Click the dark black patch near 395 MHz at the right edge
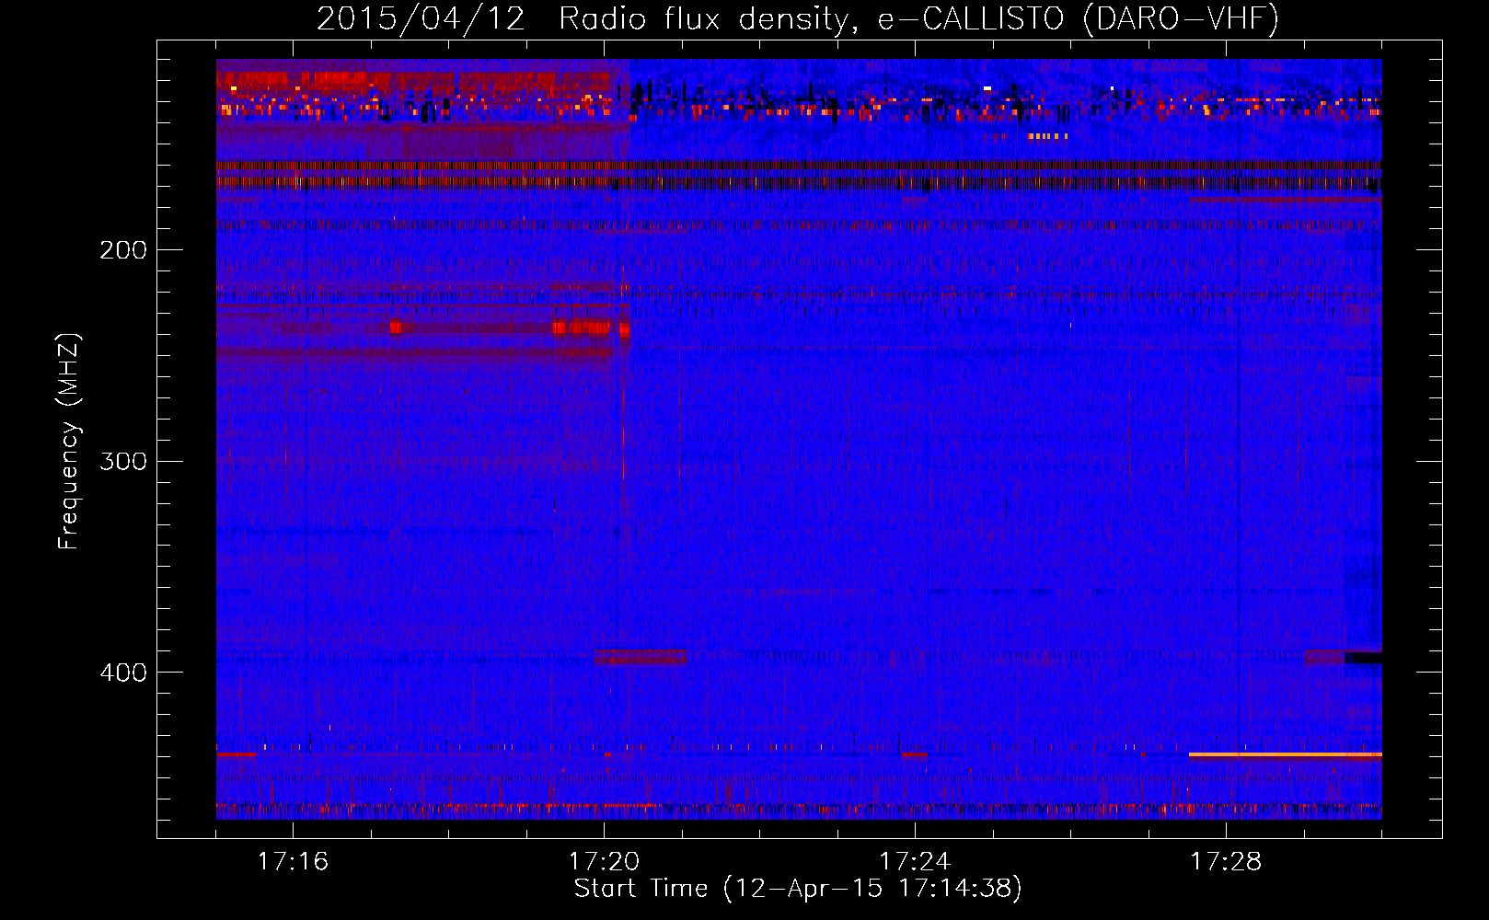This screenshot has width=1489, height=920. [x=1363, y=658]
